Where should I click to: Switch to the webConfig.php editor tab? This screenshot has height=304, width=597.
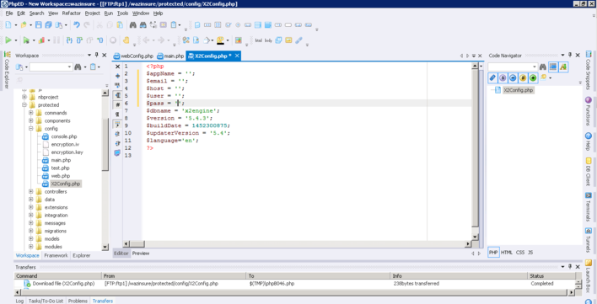pos(133,56)
